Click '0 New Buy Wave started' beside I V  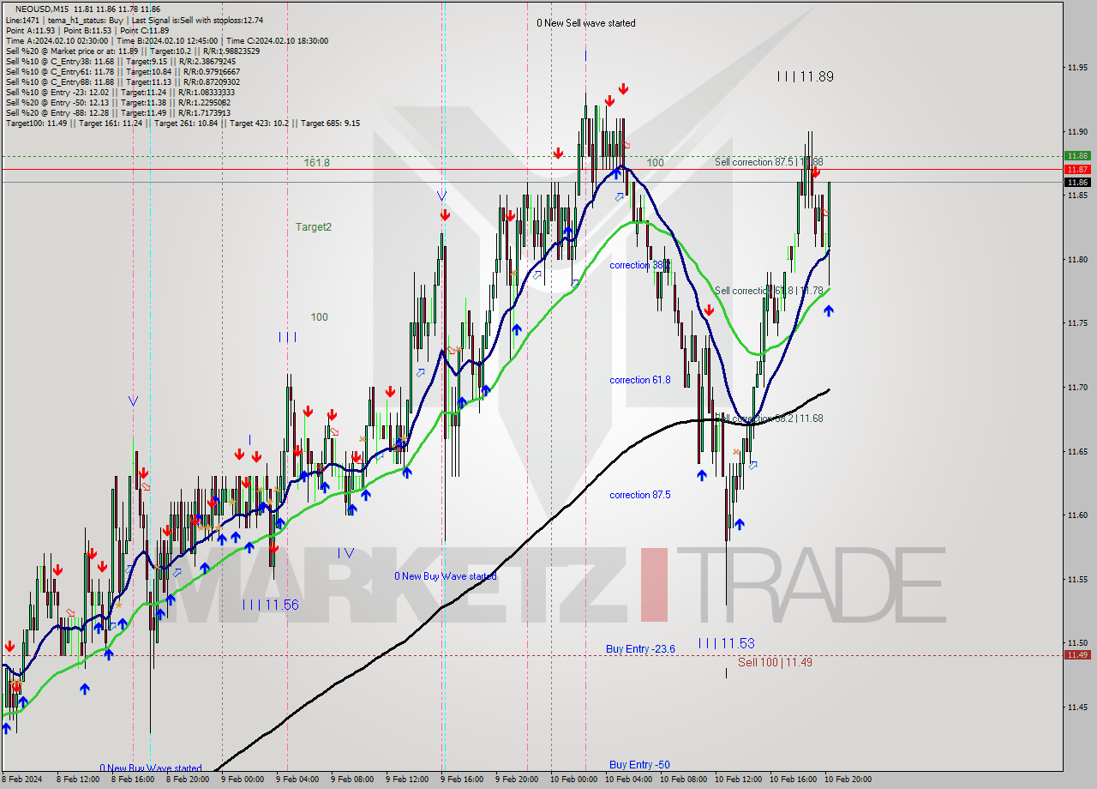point(445,576)
